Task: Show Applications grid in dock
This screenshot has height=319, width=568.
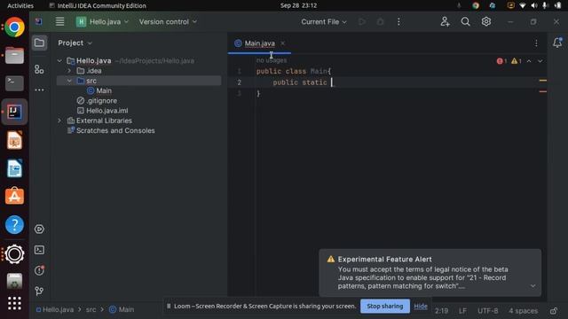Action: 14,303
